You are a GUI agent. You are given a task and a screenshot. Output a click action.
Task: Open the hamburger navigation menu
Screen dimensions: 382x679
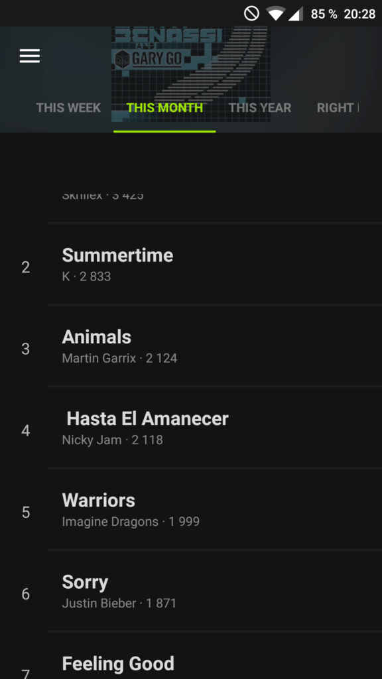pyautogui.click(x=29, y=56)
